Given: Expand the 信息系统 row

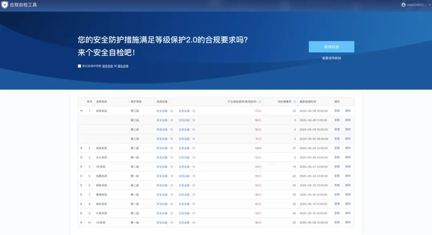Looking at the screenshot, I should [x=81, y=148].
